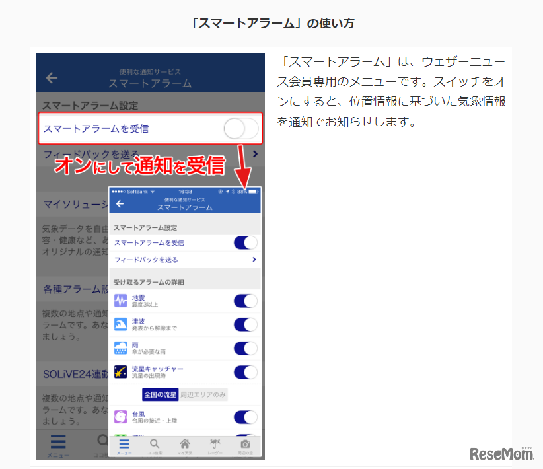Turn off the 地震 alarm toggle
This screenshot has width=543, height=469.
(246, 301)
